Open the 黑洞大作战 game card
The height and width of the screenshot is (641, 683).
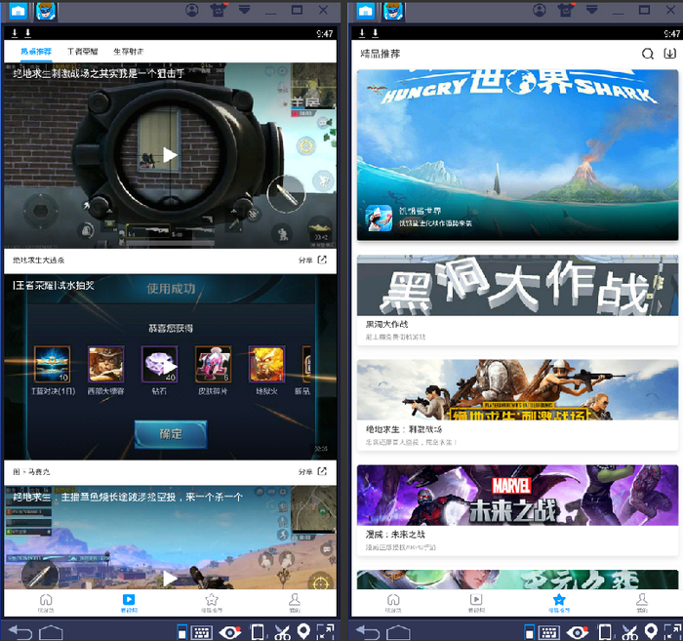[517, 300]
